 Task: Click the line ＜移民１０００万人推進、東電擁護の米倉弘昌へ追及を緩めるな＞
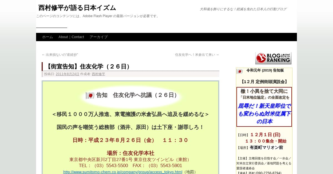click(130, 114)
